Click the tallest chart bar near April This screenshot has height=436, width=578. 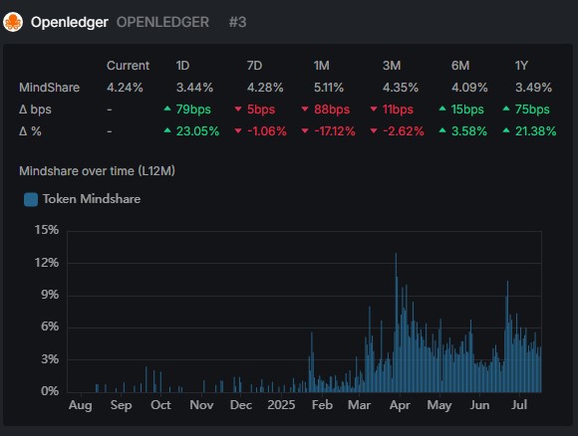[x=396, y=323]
